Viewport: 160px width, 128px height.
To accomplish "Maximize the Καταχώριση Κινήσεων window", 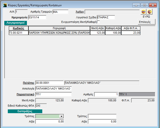I will coord(144,5).
